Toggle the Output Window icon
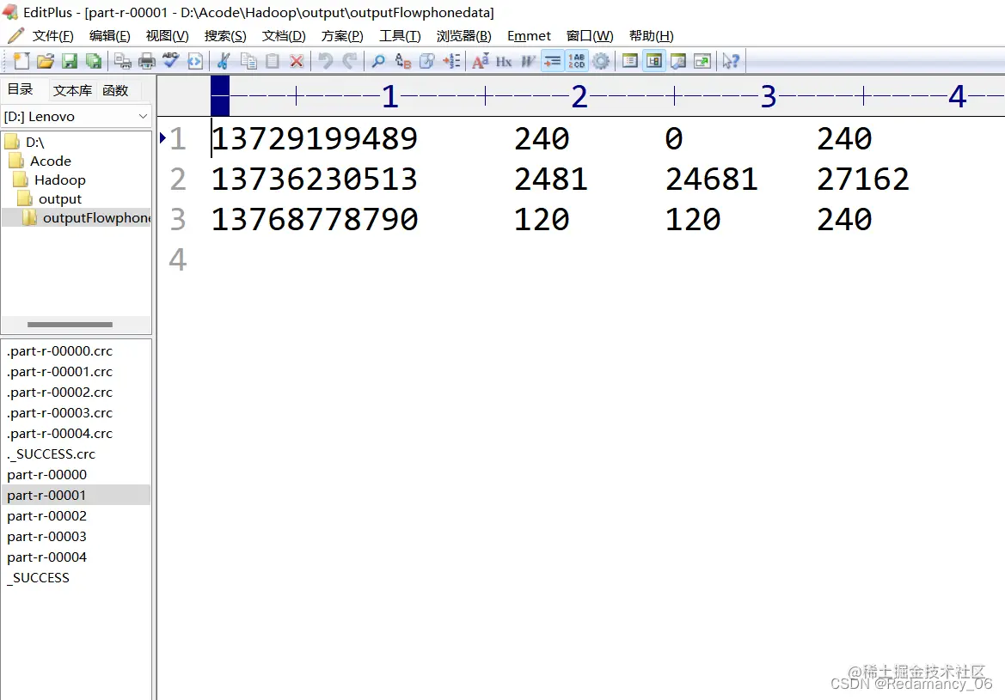 coord(678,62)
